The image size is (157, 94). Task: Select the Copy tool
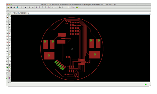tap(10, 21)
